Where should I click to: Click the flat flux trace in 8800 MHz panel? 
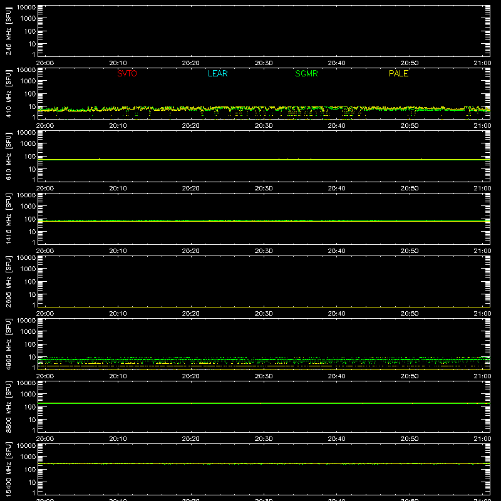264,403
